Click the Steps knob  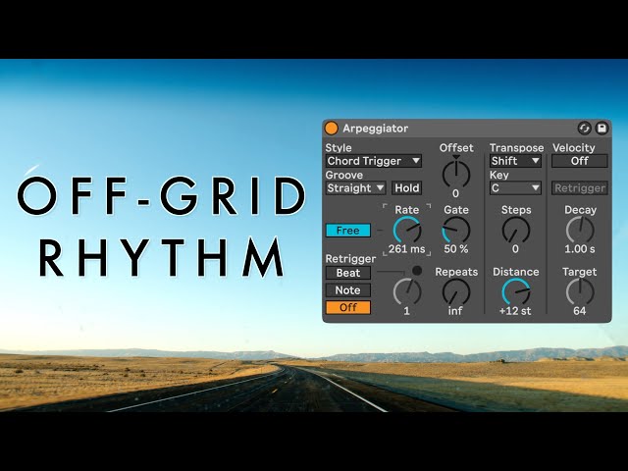(x=516, y=231)
